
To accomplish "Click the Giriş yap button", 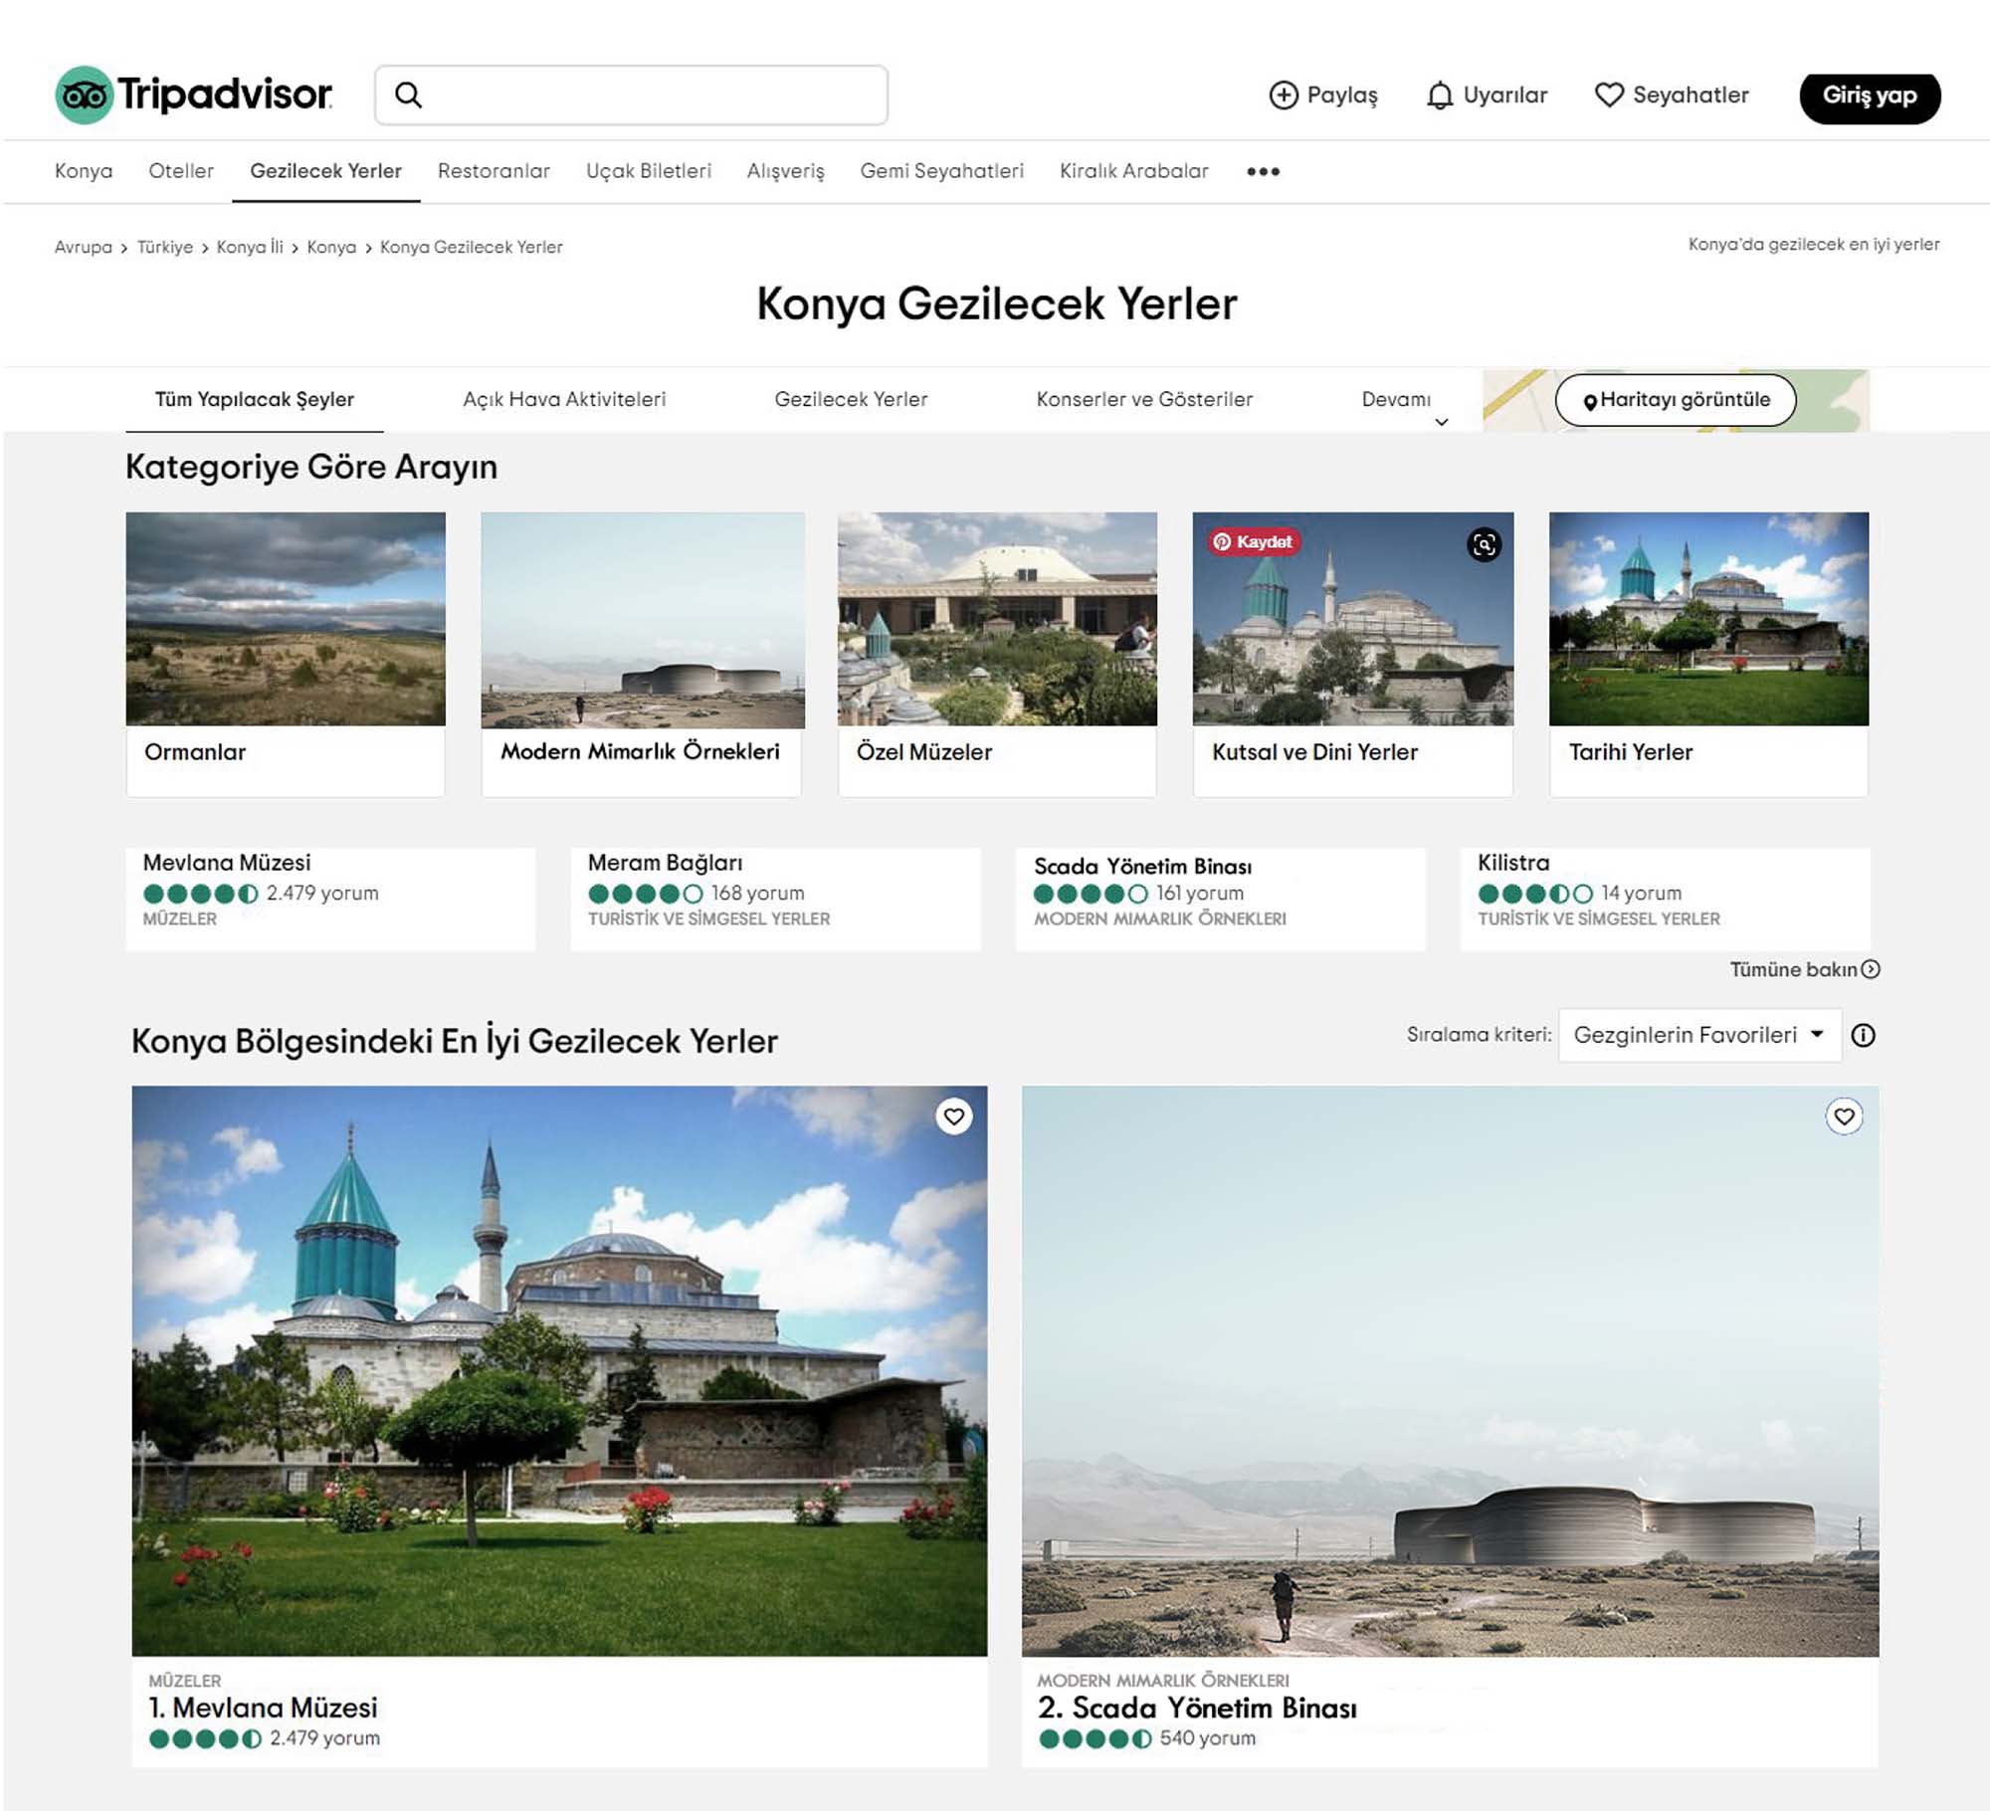I will tap(1869, 97).
